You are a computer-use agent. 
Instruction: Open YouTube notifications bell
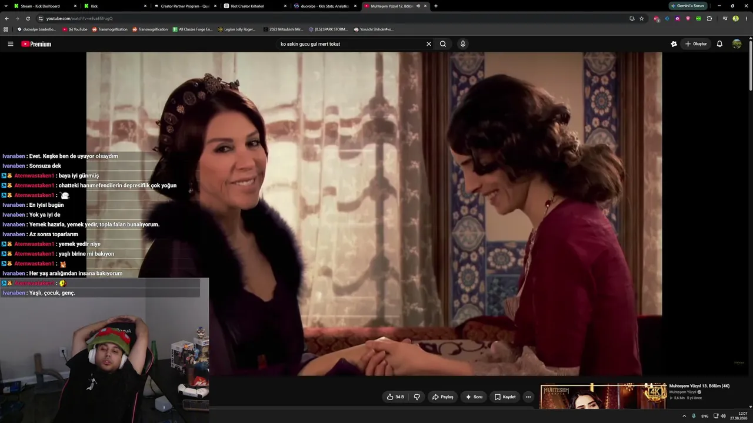tap(719, 44)
